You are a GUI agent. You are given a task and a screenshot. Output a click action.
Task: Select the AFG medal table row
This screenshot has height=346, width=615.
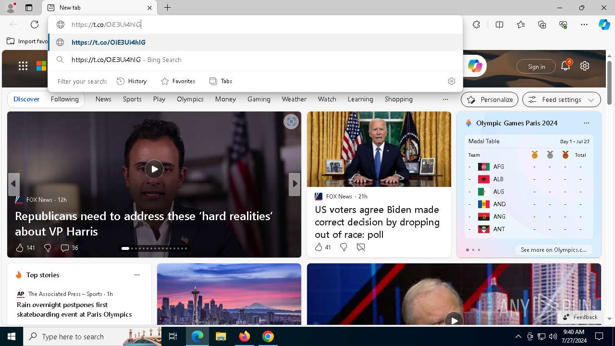pyautogui.click(x=529, y=167)
